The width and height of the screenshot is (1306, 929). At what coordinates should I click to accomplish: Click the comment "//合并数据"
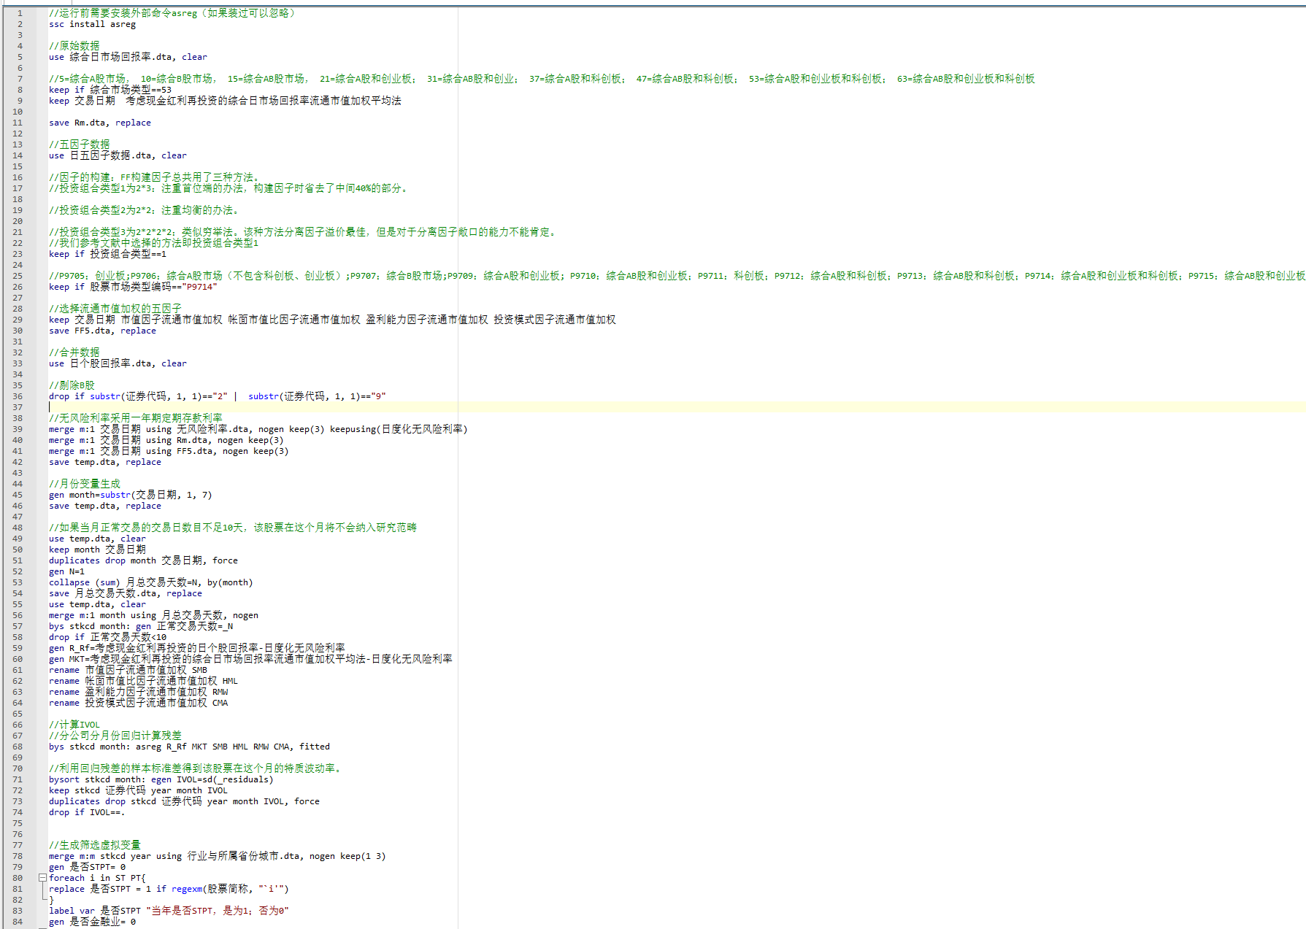tap(74, 352)
